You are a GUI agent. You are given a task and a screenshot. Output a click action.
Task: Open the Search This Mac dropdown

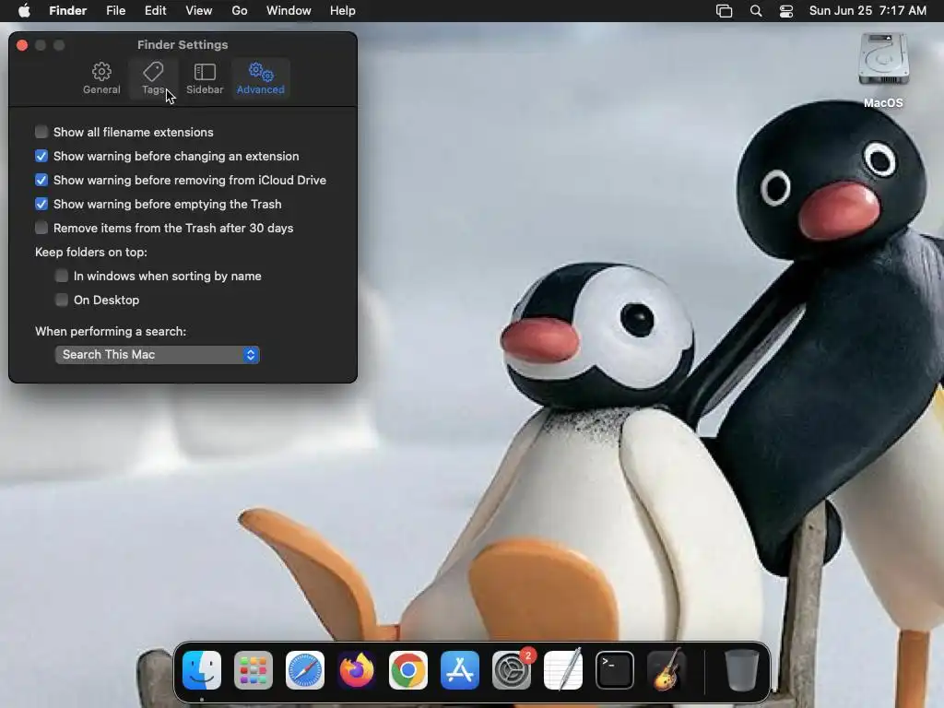(x=157, y=355)
